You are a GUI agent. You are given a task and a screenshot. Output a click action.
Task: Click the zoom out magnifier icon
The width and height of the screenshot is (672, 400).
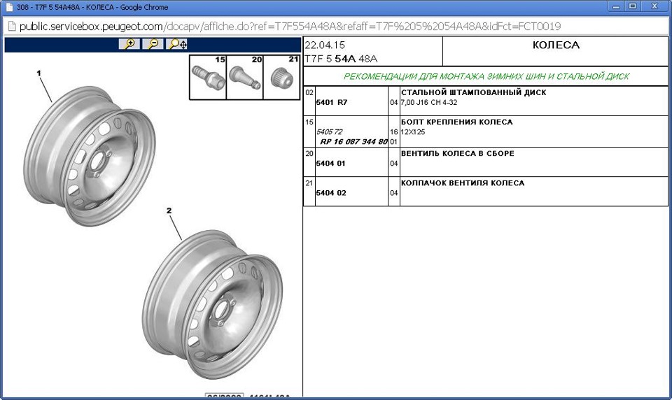[x=153, y=43]
